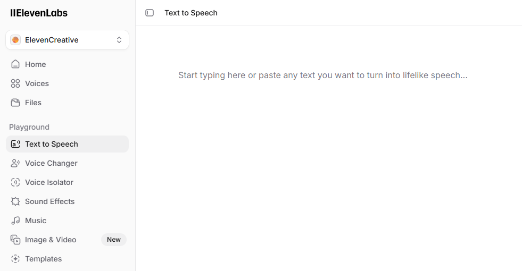
Task: Click the workspace switcher chevron arrows
Action: pyautogui.click(x=119, y=40)
